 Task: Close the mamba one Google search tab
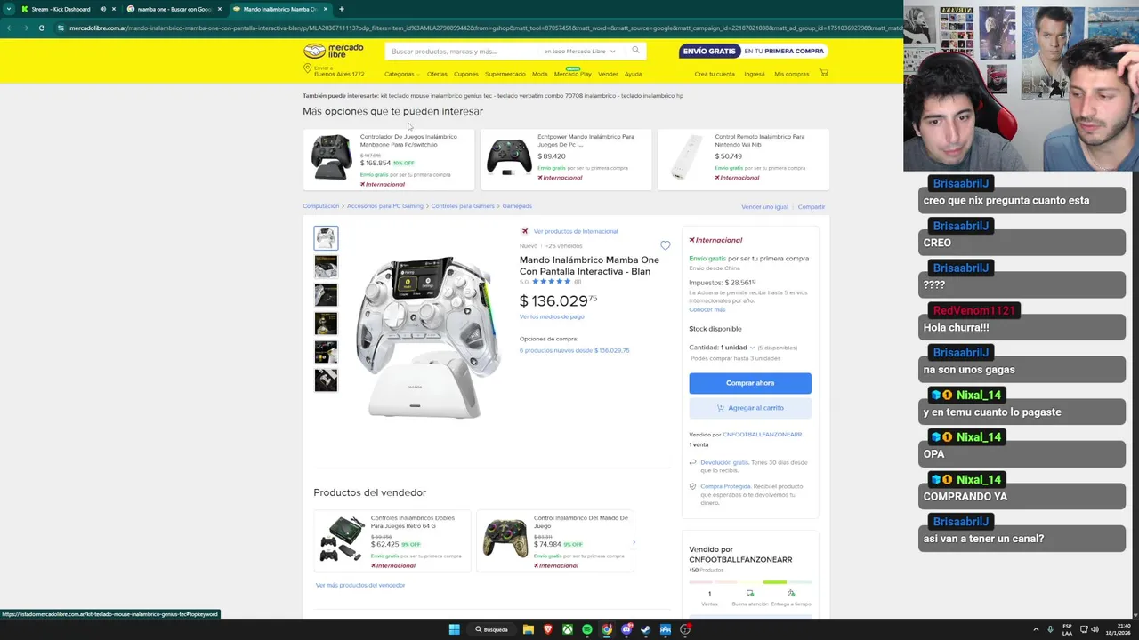coord(219,9)
